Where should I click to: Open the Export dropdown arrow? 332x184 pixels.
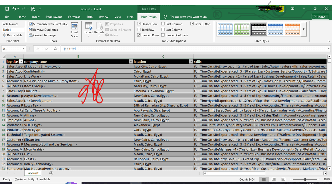tap(89, 36)
